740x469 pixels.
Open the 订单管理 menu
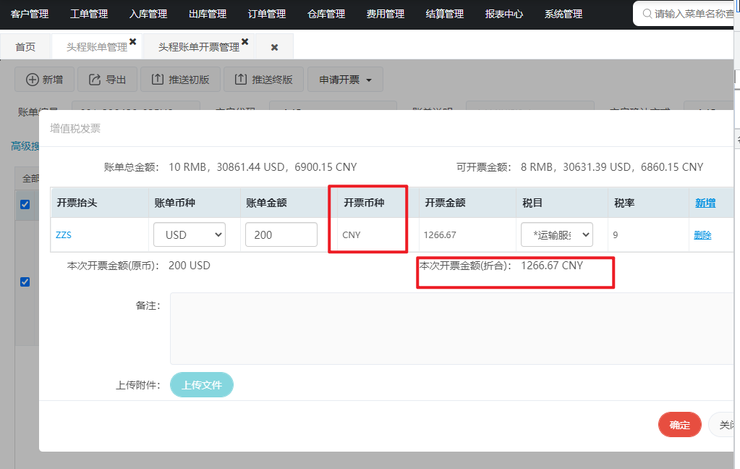point(267,14)
